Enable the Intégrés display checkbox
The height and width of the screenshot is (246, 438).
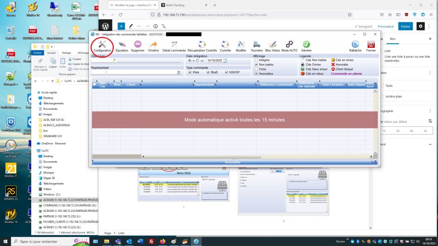coord(256,60)
